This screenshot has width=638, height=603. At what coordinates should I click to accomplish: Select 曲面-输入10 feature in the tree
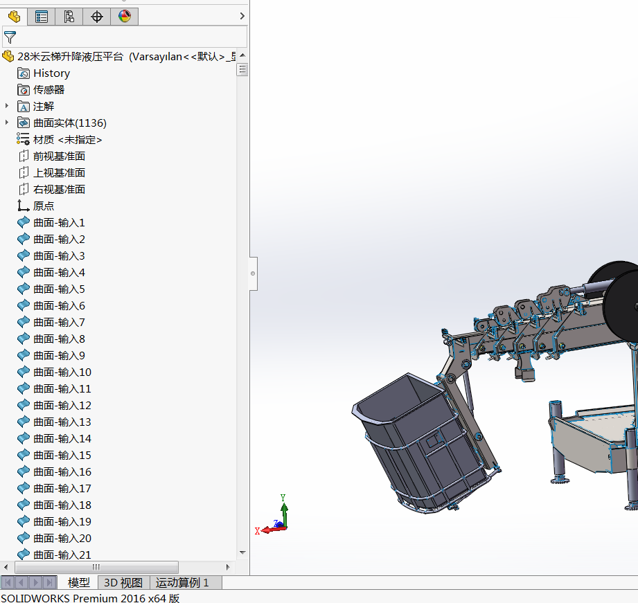[x=62, y=372]
